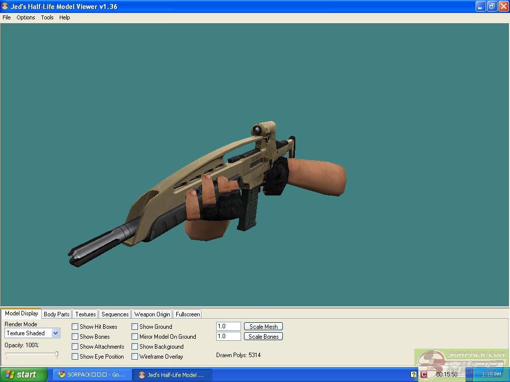Click the red C recorder tray icon

(x=423, y=375)
